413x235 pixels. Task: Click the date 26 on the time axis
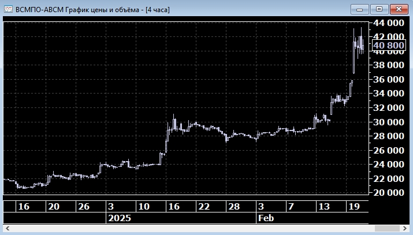point(83,207)
